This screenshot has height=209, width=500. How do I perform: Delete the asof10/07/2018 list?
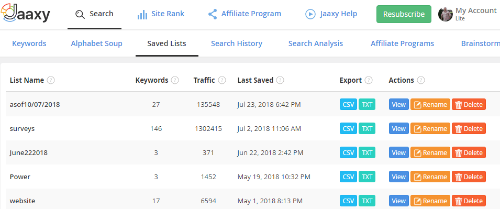[x=469, y=104]
